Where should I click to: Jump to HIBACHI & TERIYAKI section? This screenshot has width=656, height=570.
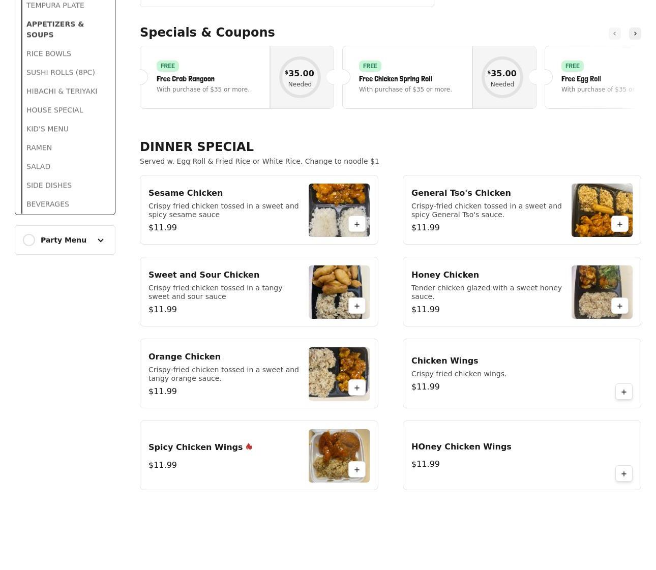pyautogui.click(x=62, y=91)
